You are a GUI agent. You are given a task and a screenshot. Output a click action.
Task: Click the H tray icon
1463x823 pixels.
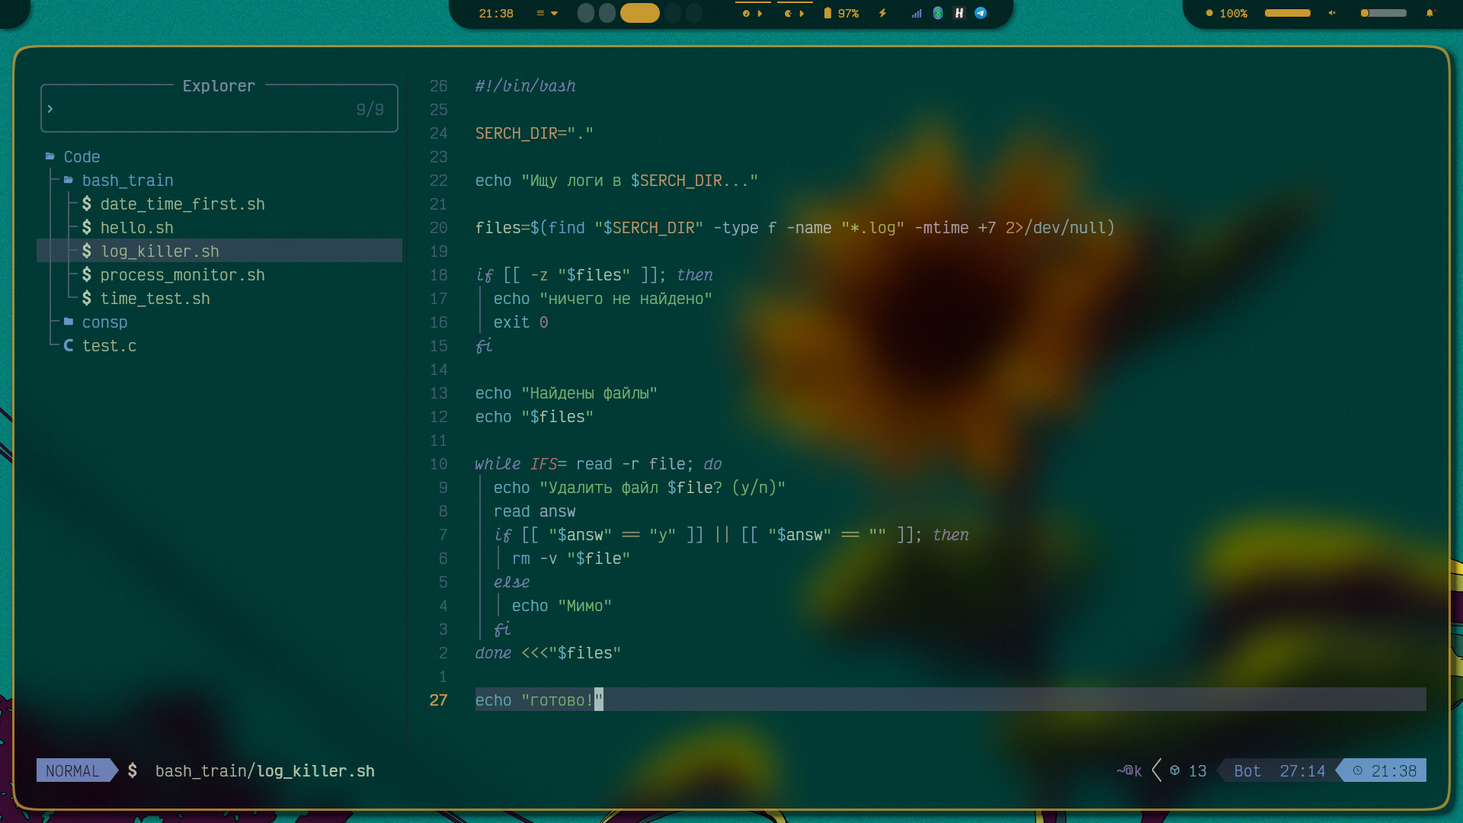(959, 13)
